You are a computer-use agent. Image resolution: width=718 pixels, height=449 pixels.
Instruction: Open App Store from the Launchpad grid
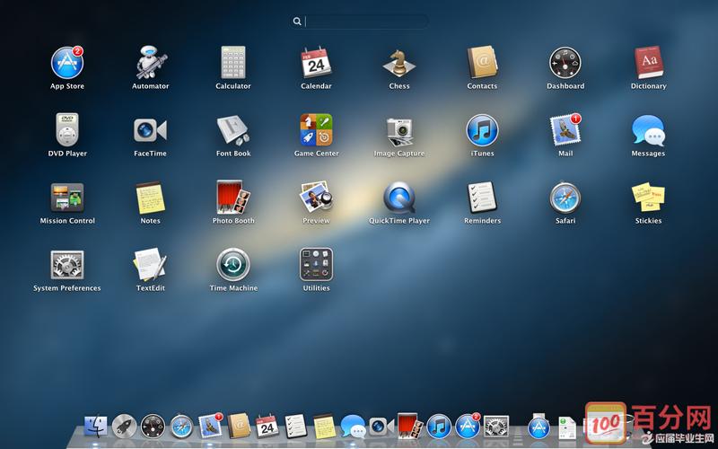click(x=67, y=63)
